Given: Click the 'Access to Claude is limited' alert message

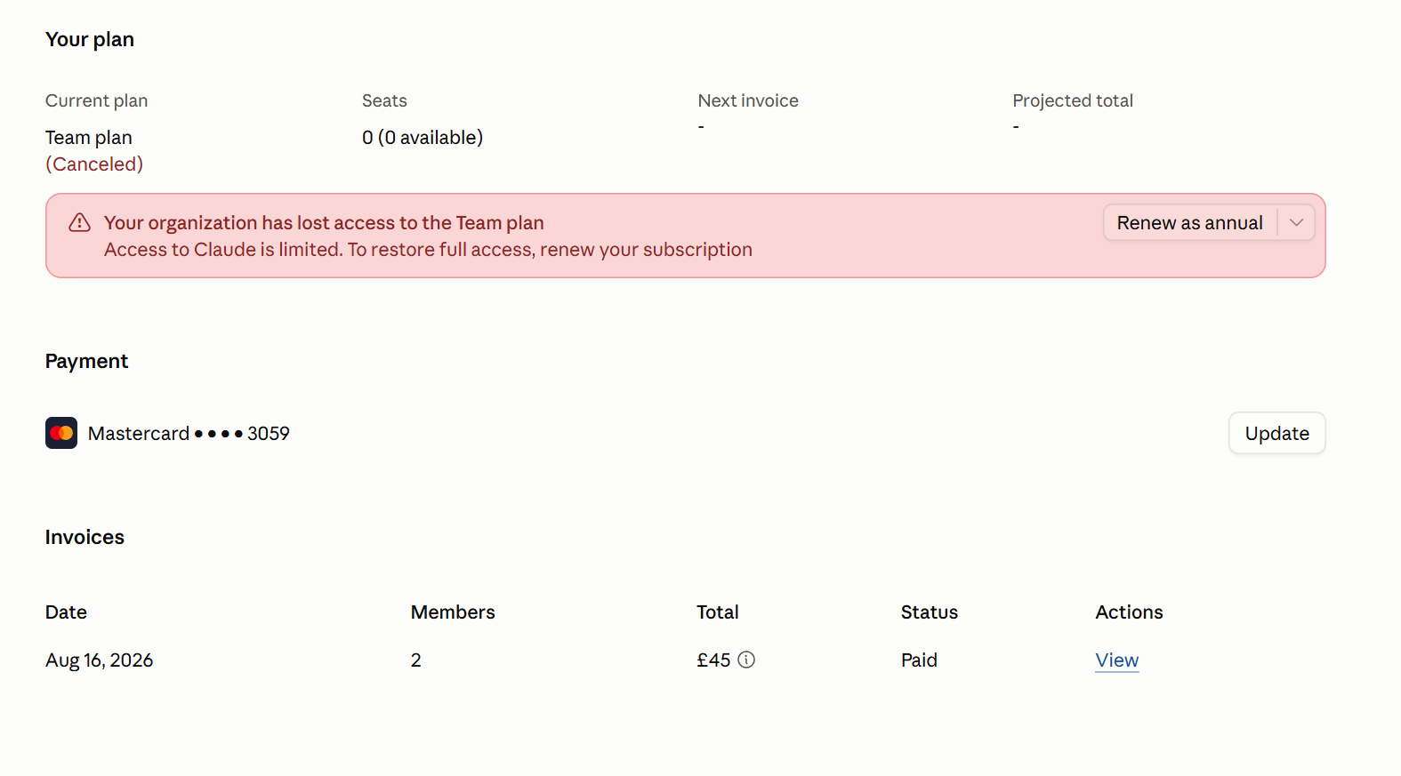Looking at the screenshot, I should 428,250.
